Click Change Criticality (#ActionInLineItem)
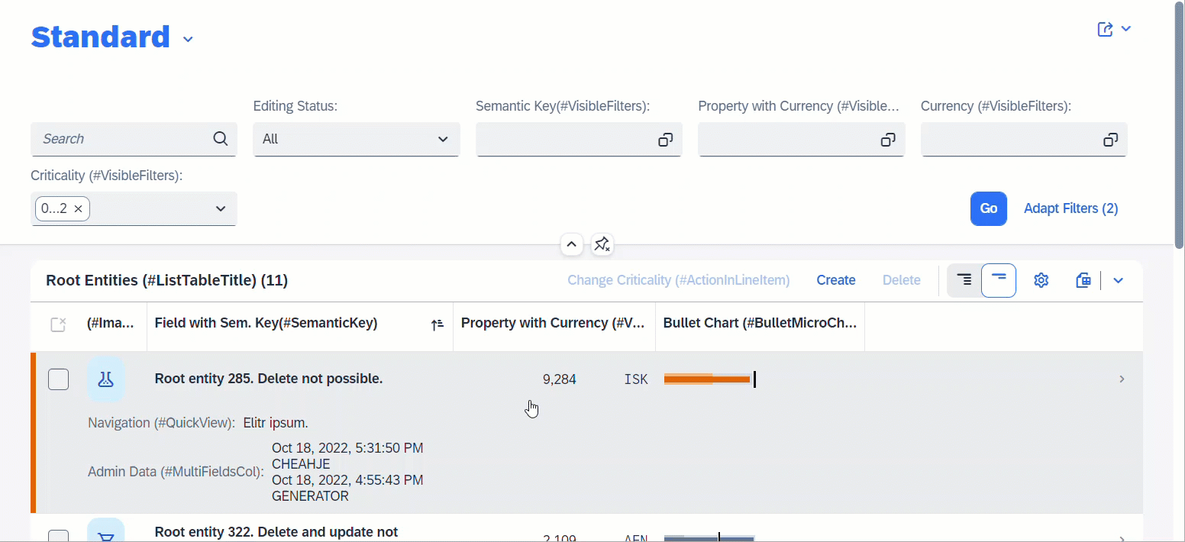This screenshot has height=542, width=1185. (678, 280)
